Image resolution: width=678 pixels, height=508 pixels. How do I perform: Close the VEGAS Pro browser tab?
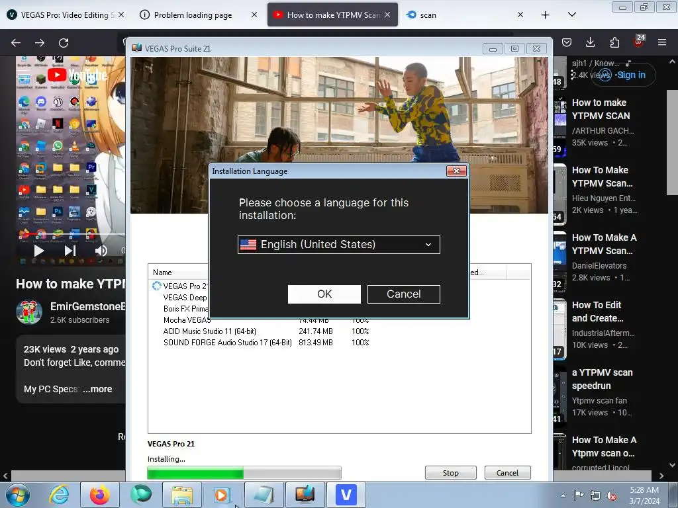click(121, 15)
